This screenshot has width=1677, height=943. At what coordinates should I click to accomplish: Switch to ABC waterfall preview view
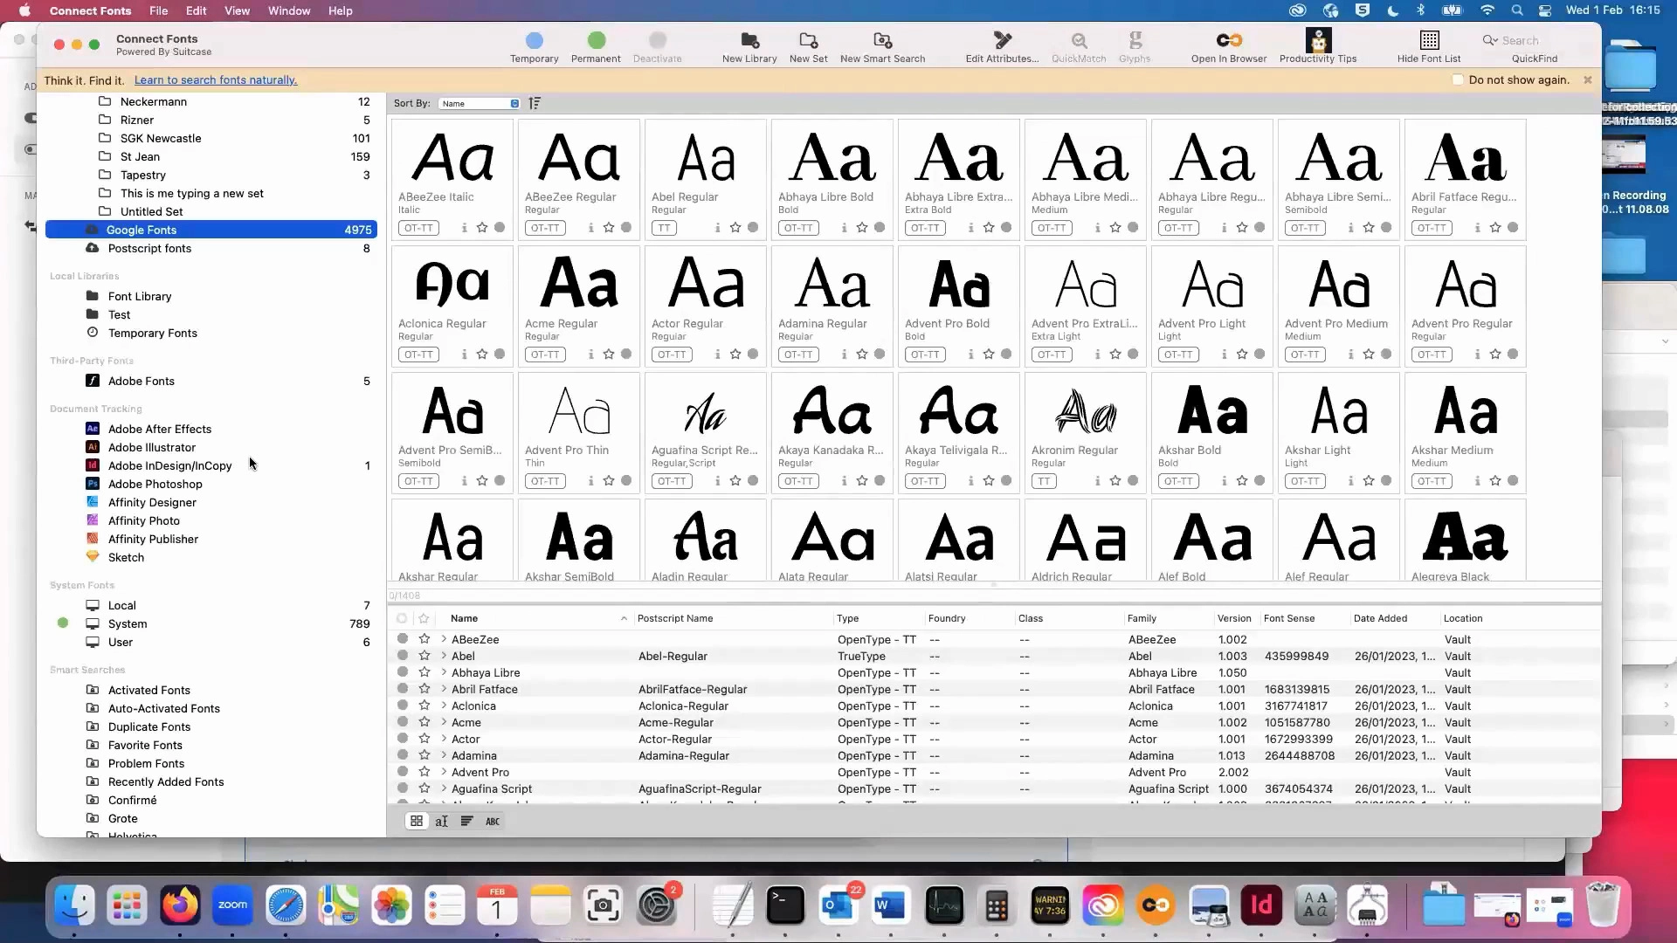[x=493, y=821]
